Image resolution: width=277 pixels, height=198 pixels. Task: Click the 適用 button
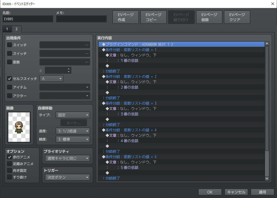tap(262, 192)
